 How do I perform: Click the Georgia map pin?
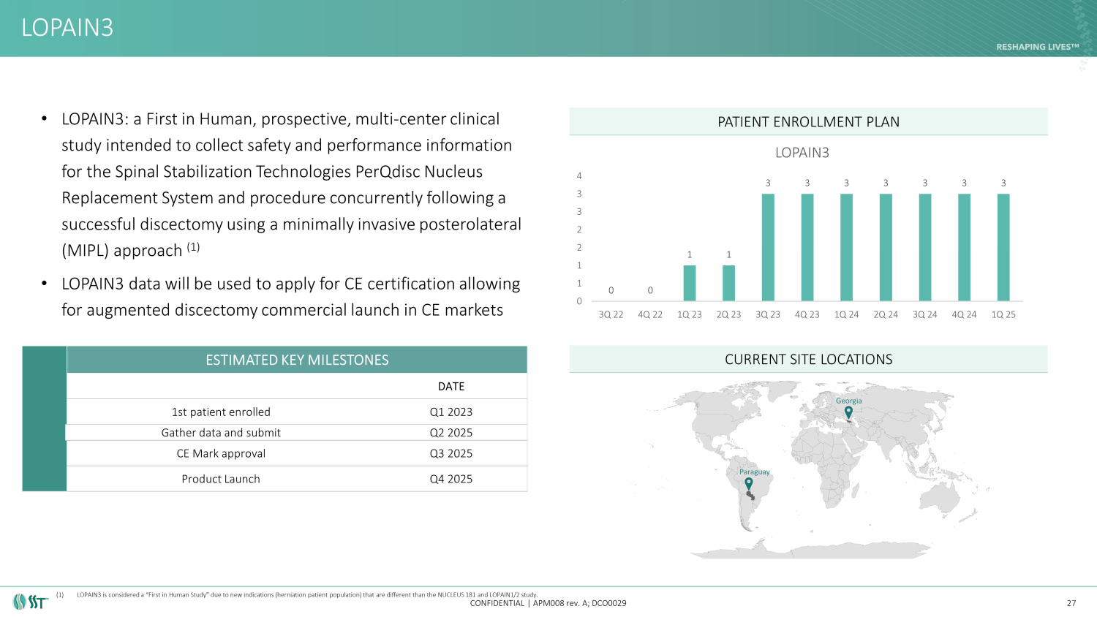(848, 412)
